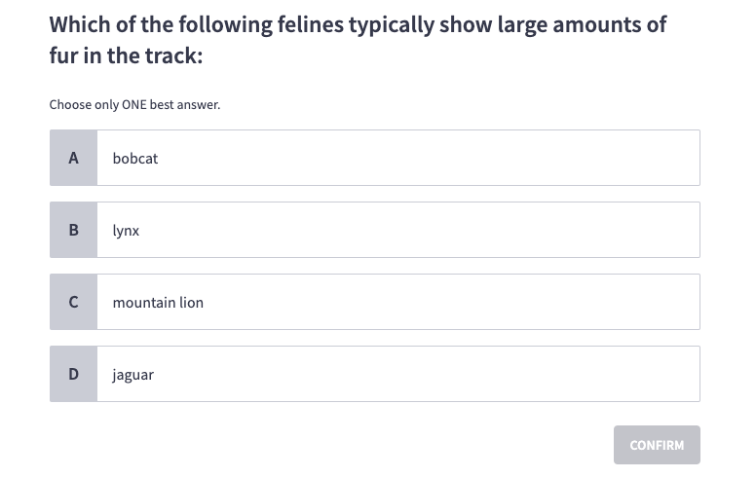Click the letter B badge
The height and width of the screenshot is (478, 756).
[73, 230]
